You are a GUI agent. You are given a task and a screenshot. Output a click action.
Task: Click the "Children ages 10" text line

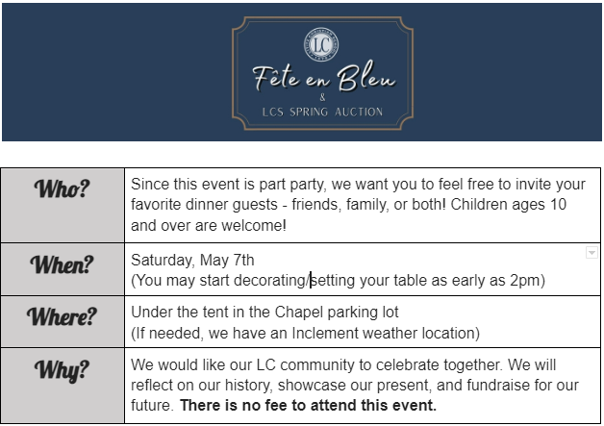(206, 224)
